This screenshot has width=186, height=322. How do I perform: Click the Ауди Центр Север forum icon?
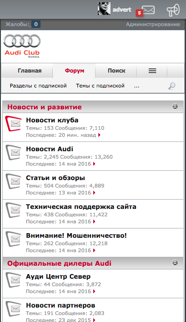coord(14,280)
